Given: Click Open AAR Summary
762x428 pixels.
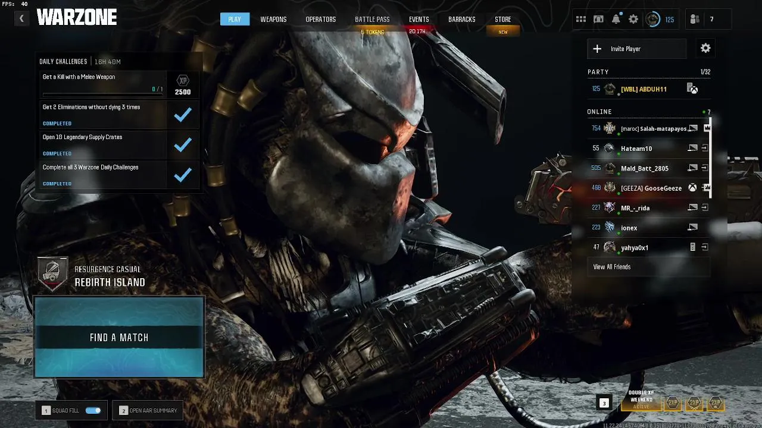Looking at the screenshot, I should click(x=148, y=410).
